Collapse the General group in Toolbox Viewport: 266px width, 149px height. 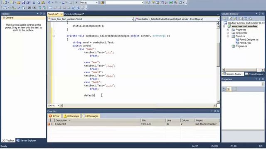4,17
